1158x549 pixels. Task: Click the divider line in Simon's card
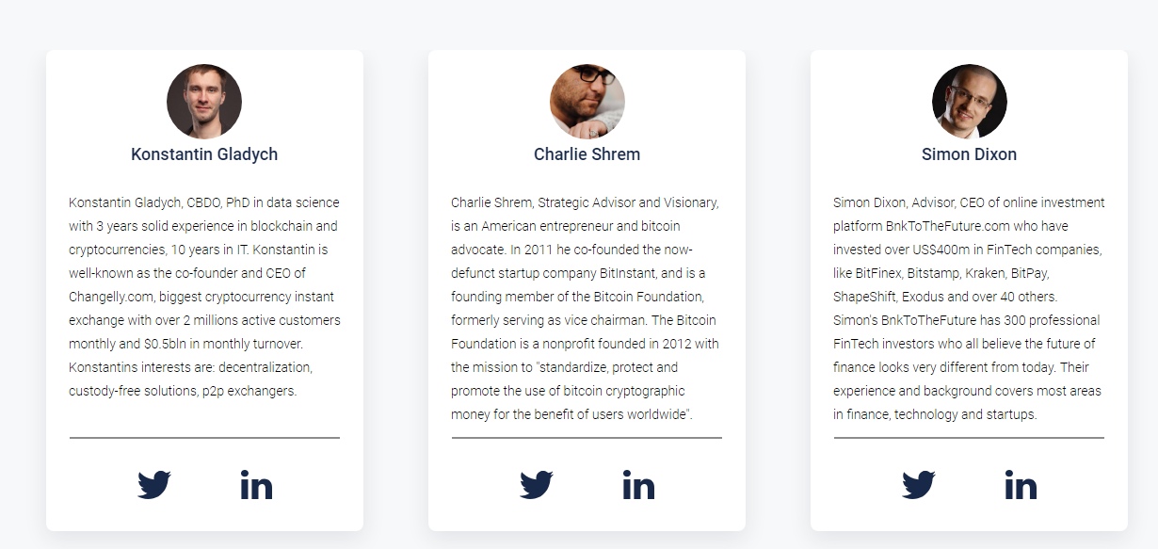(x=969, y=438)
